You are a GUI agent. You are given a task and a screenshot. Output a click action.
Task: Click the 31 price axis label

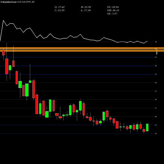156,108
